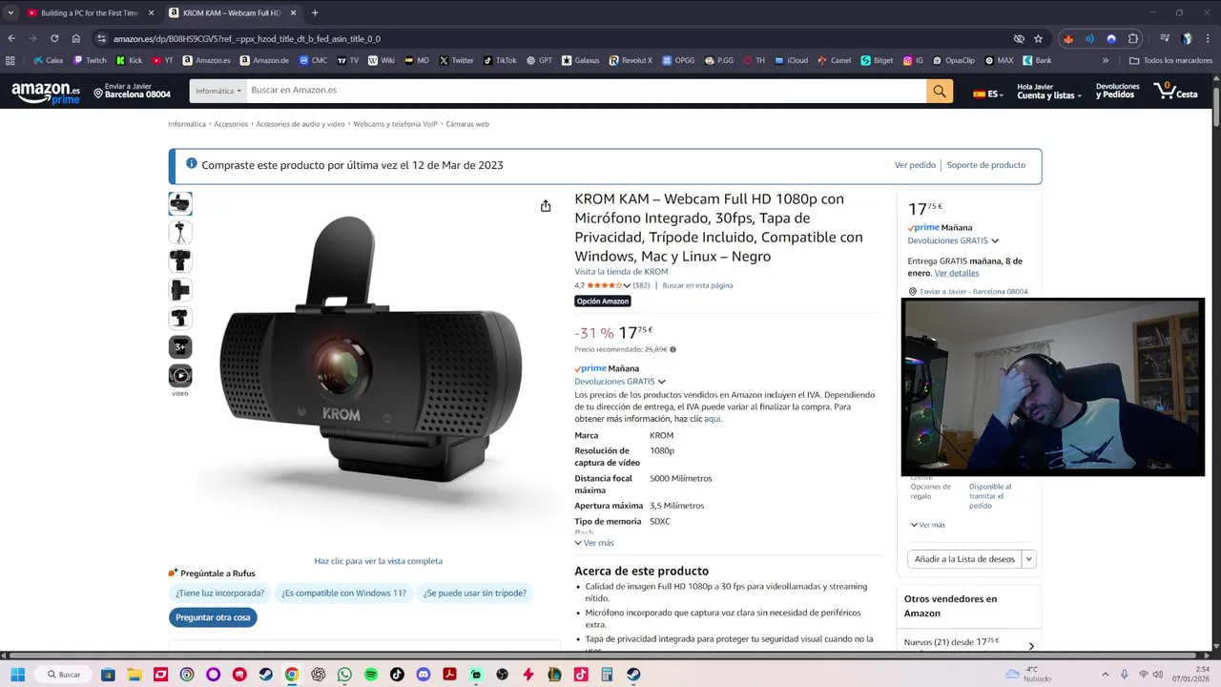Expand Devoluciones GRATIS in the buy box
The height and width of the screenshot is (687, 1221).
953,240
